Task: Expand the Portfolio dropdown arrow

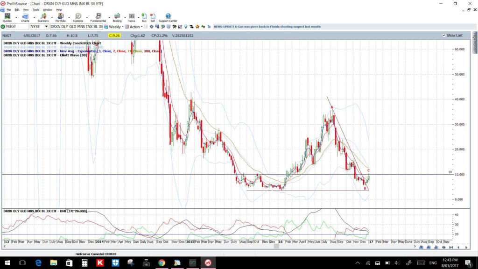Action: point(69,17)
